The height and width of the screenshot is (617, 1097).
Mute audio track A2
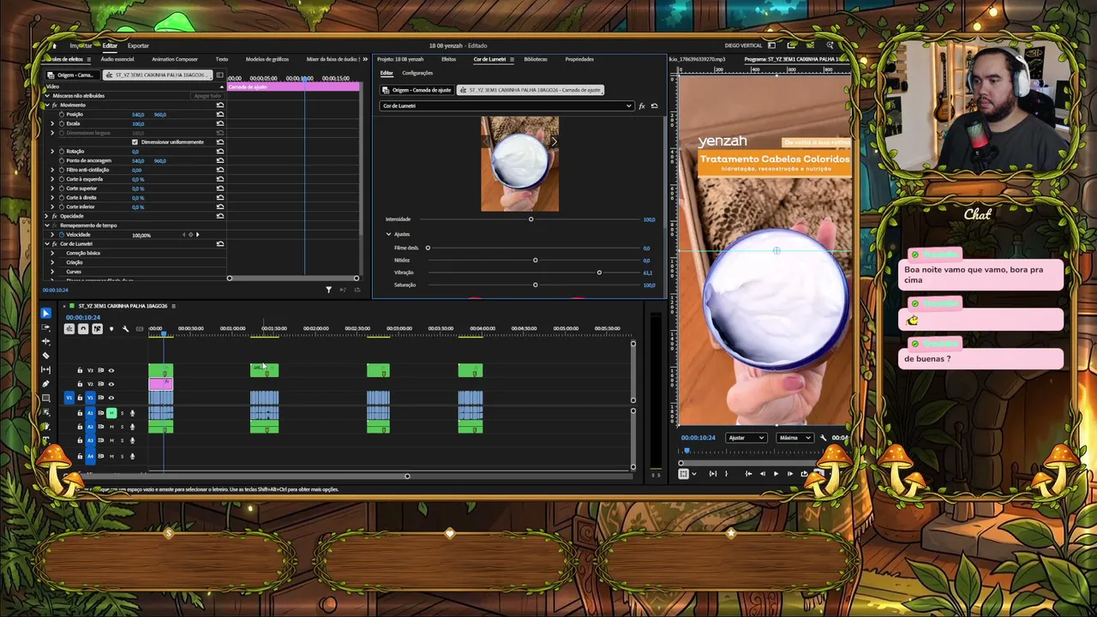pos(111,427)
